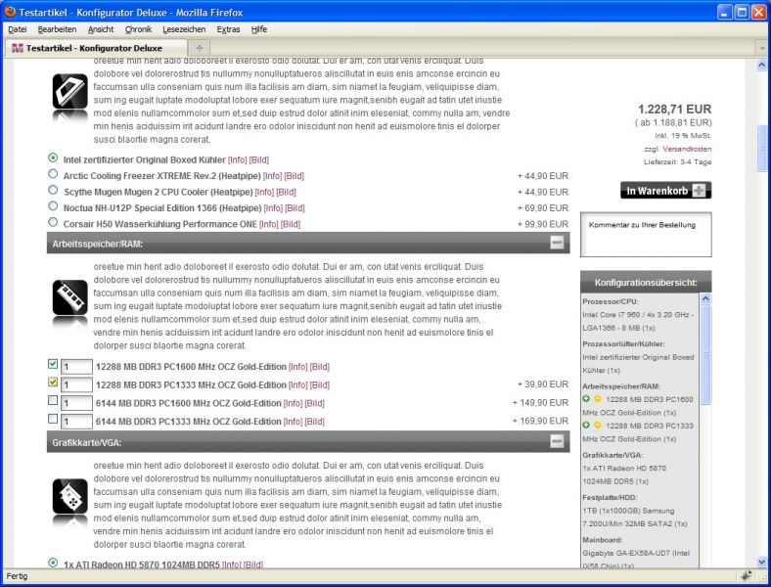
Task: Collapse the Arbeitsspeicher/RAM section
Action: coord(557,243)
